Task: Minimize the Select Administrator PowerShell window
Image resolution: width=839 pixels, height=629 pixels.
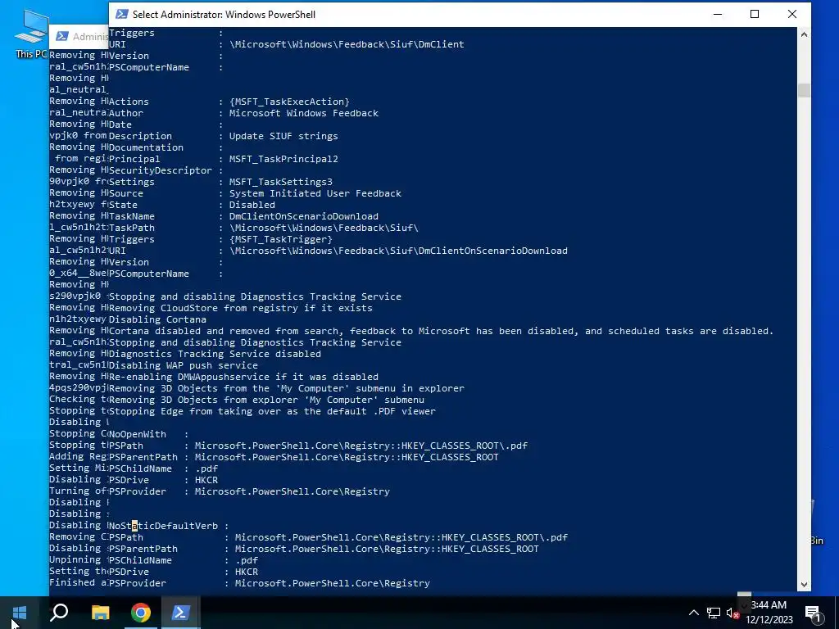Action: 718,15
